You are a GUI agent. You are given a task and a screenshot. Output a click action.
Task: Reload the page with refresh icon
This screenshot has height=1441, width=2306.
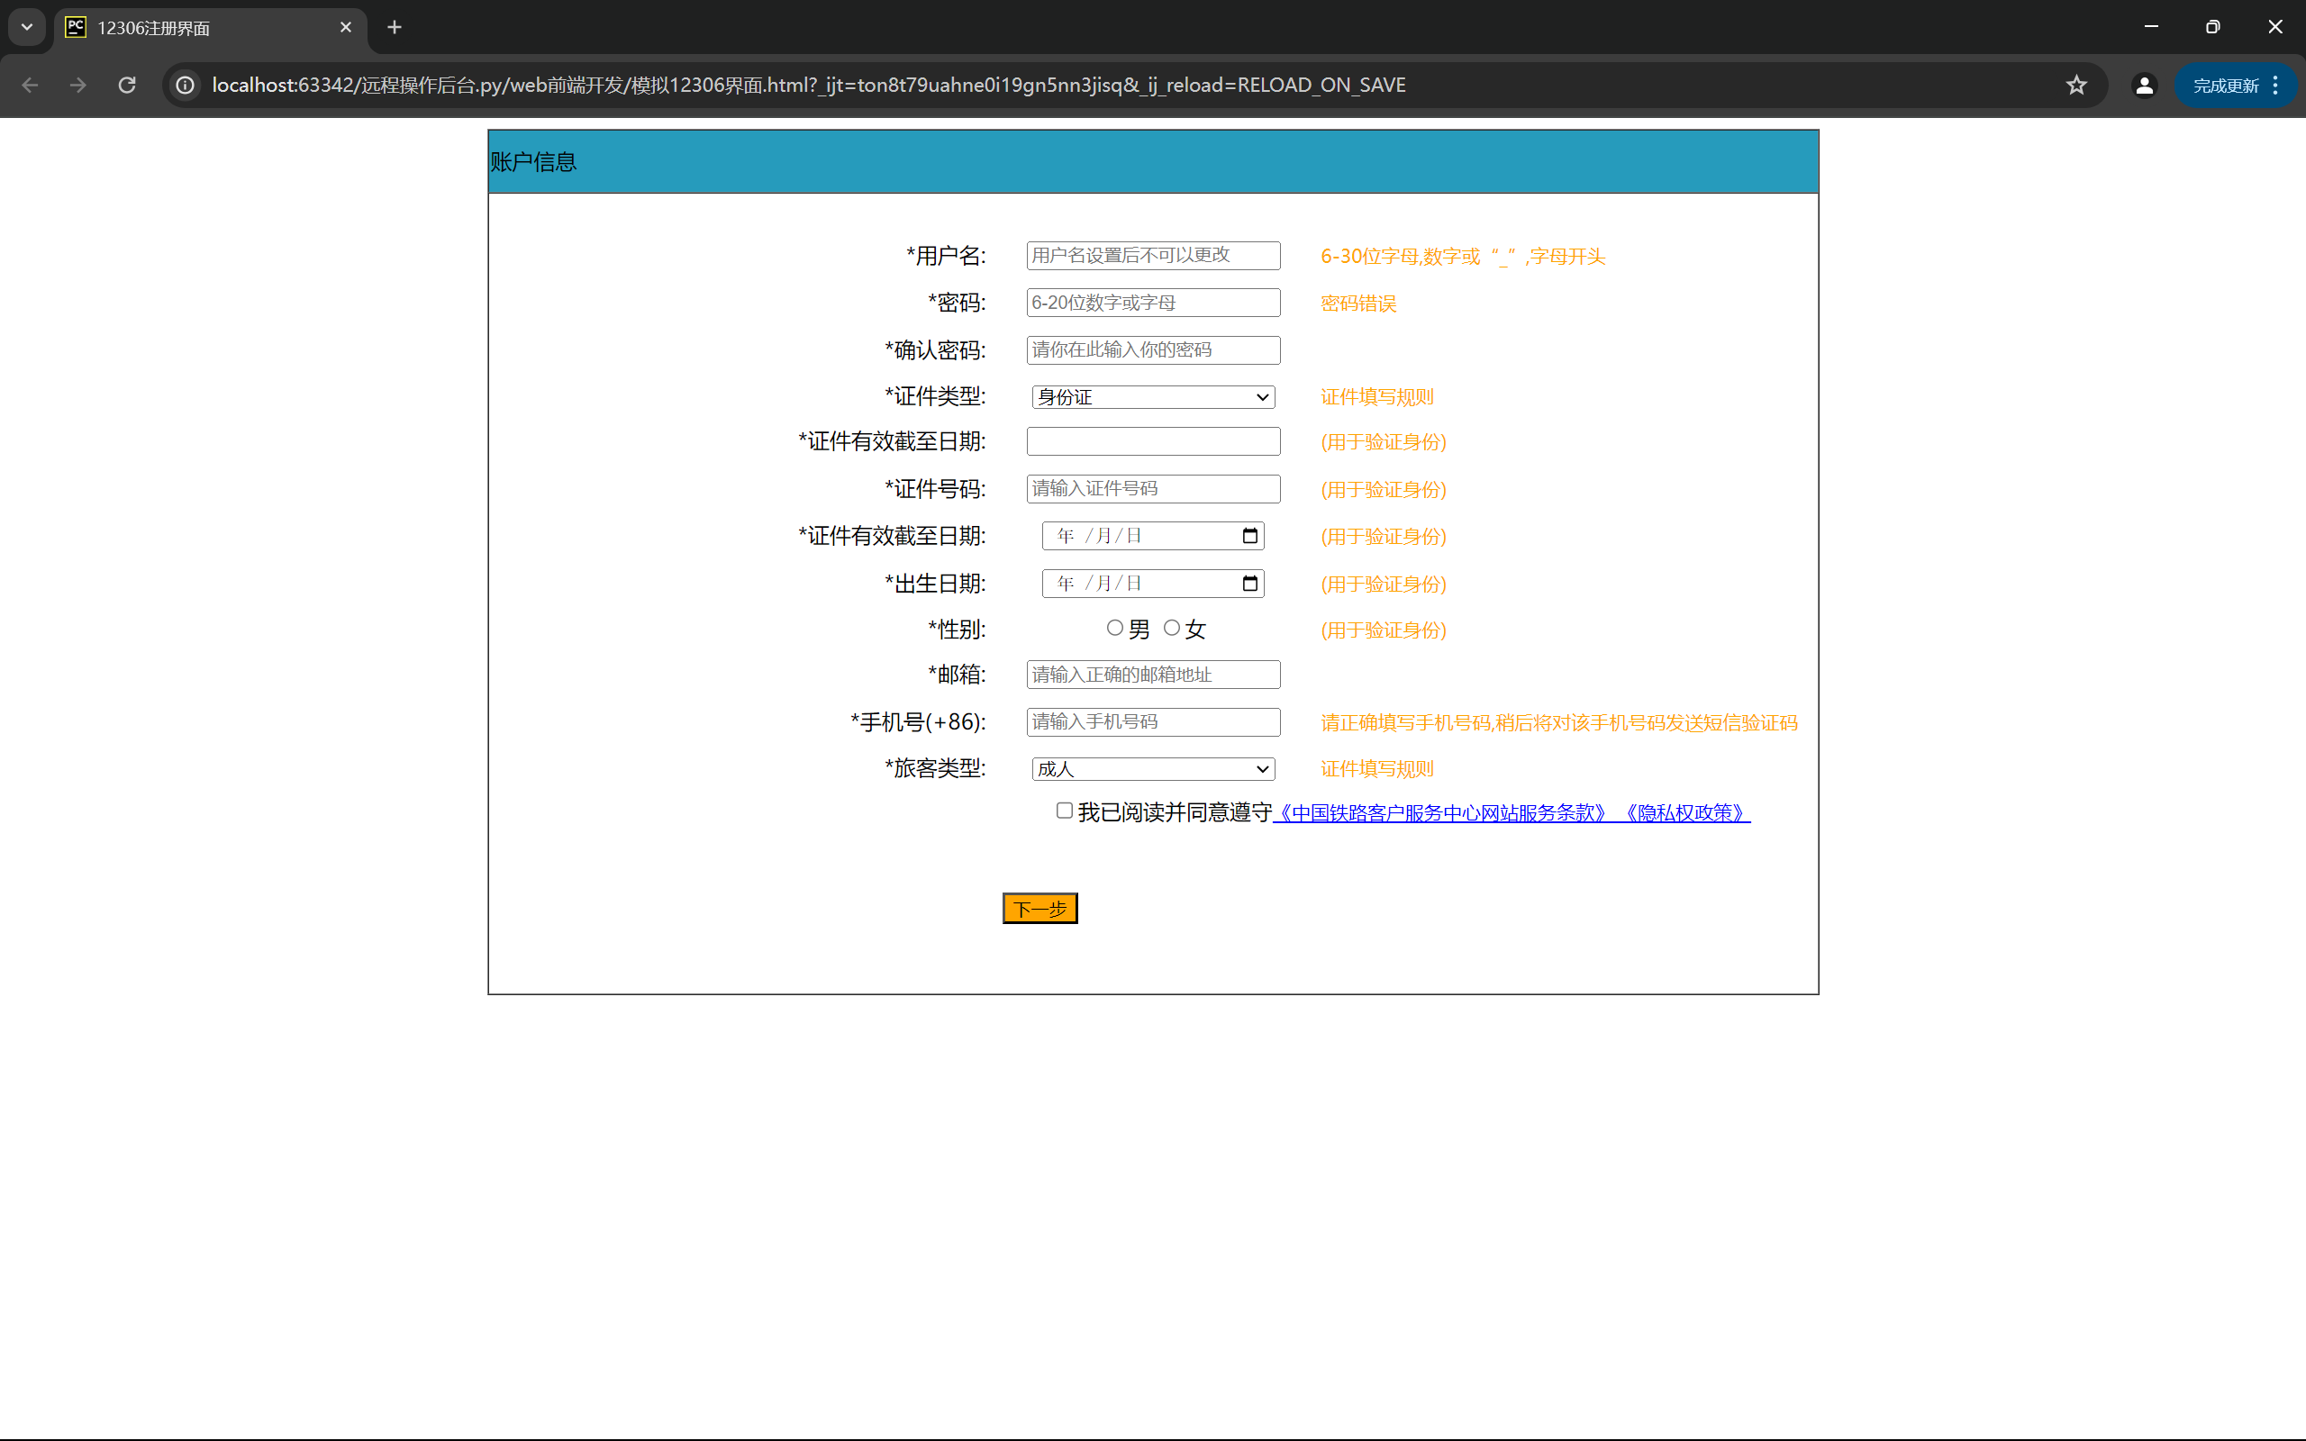pos(127,85)
